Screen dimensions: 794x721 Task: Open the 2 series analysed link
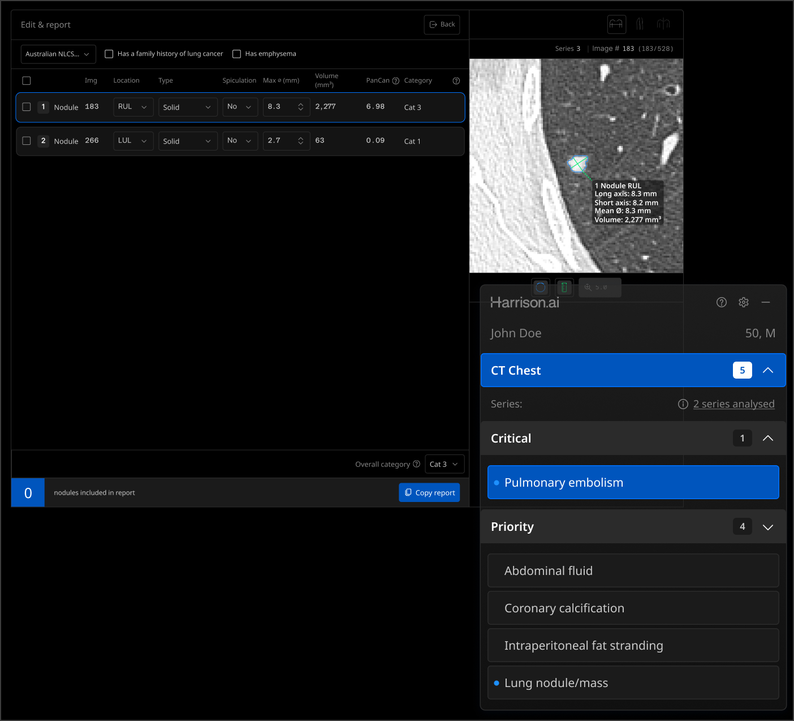pyautogui.click(x=733, y=404)
